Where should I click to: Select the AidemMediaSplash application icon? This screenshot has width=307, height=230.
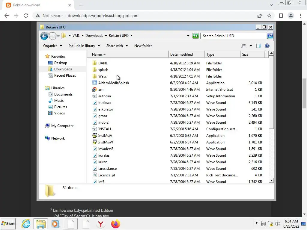[x=94, y=83]
